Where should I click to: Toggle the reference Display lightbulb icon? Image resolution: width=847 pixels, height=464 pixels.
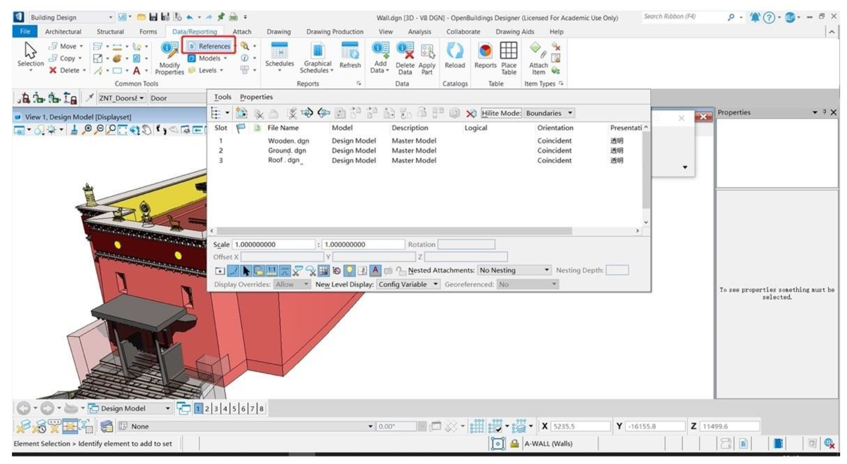coord(349,271)
